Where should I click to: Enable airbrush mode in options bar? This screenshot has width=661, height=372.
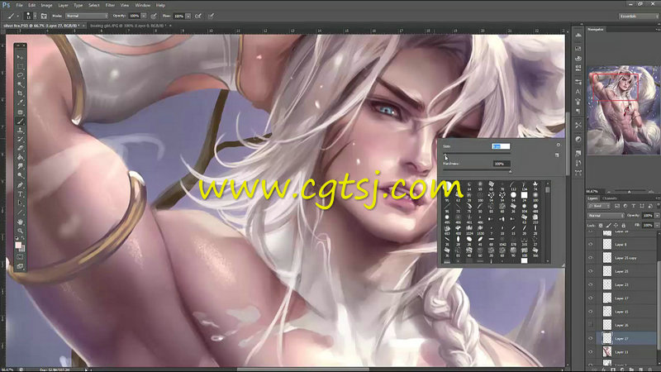[x=198, y=16]
